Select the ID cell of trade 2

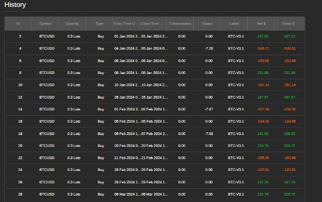(20, 36)
